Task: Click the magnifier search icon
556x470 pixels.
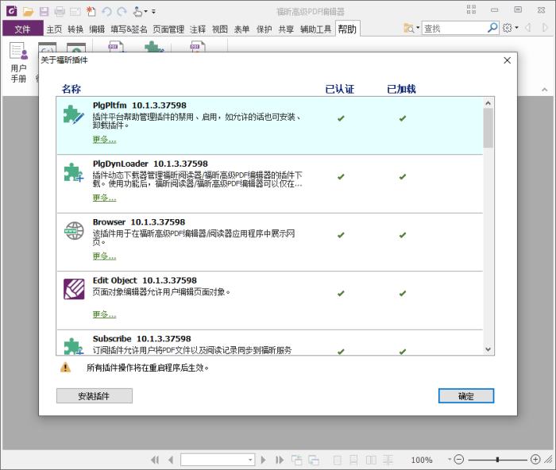Action: click(x=492, y=28)
